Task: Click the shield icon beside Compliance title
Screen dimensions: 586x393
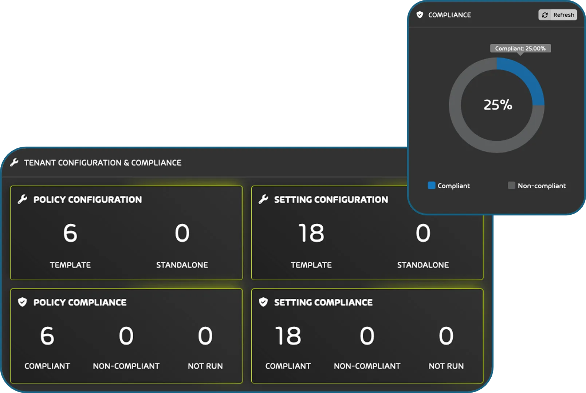Action: 420,15
